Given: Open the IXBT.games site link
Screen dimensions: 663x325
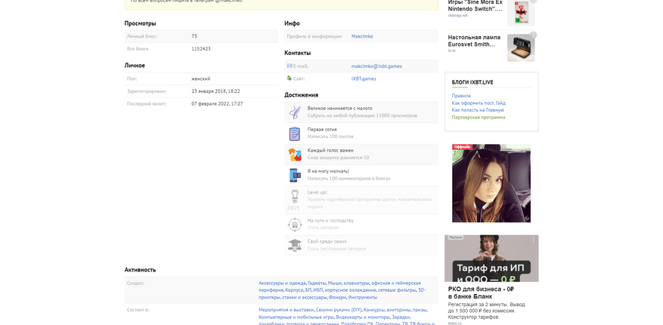Looking at the screenshot, I should 364,79.
